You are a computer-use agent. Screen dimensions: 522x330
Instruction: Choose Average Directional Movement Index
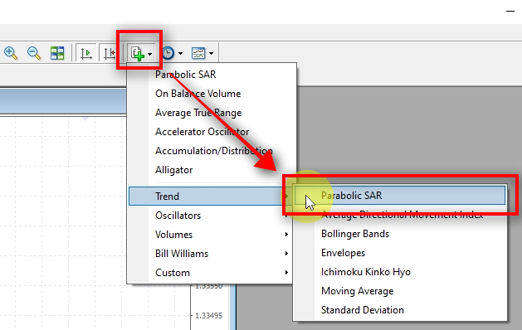(x=400, y=215)
